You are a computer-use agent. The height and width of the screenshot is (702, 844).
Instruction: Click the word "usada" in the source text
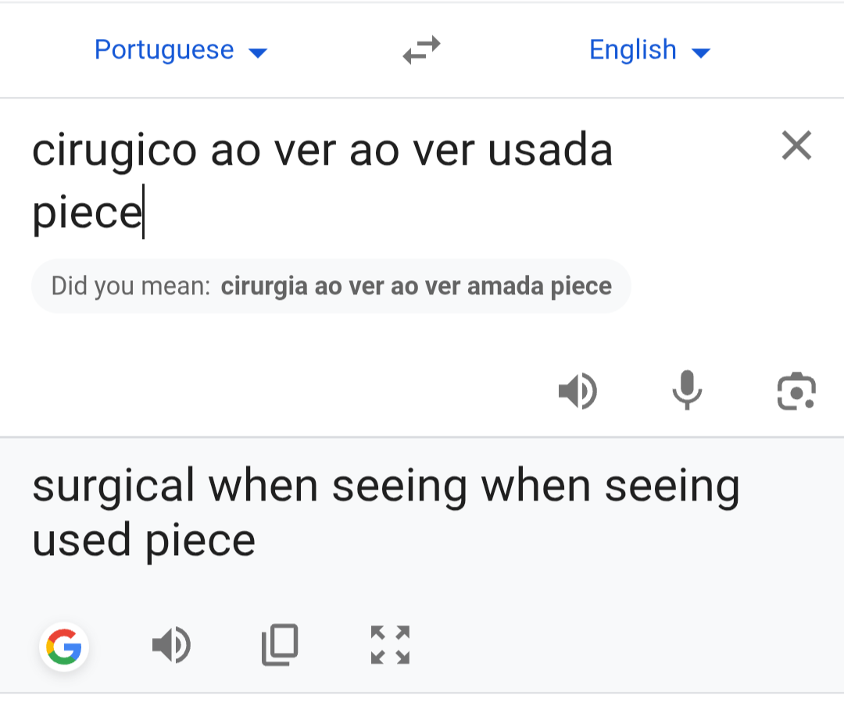click(550, 151)
